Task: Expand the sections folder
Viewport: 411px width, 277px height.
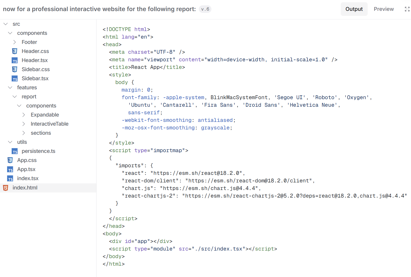Action: tap(24, 133)
